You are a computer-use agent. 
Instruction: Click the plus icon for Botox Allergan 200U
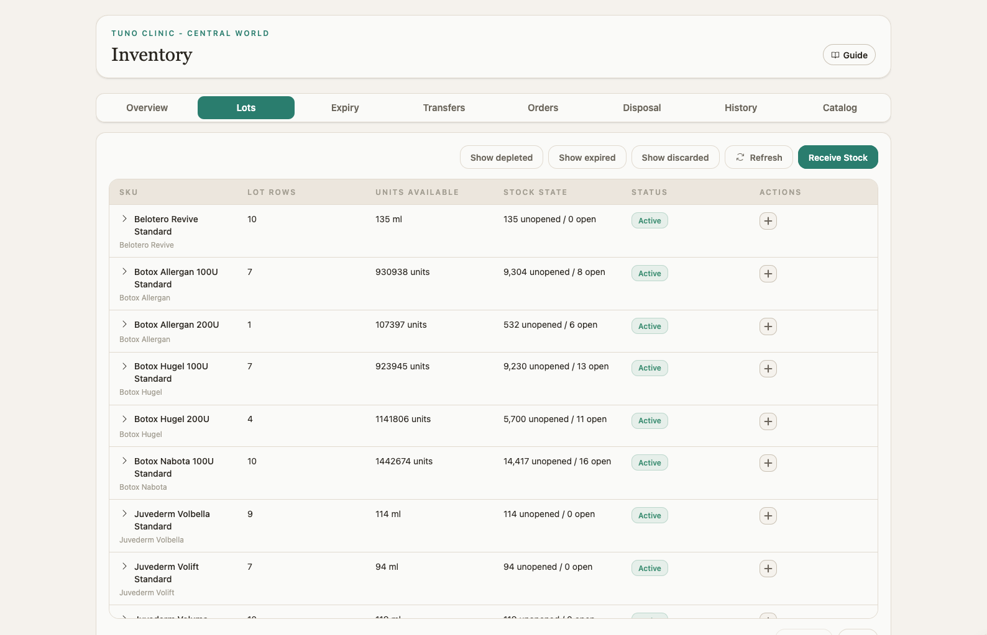(768, 327)
